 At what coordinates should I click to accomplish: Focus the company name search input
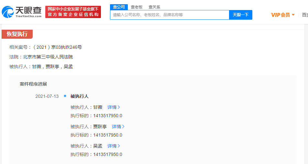tap(170, 15)
